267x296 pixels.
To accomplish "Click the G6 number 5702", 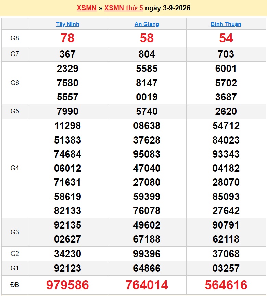I will pos(226,83).
